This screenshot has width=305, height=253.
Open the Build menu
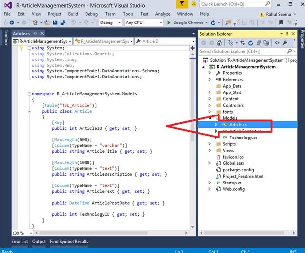[73, 14]
